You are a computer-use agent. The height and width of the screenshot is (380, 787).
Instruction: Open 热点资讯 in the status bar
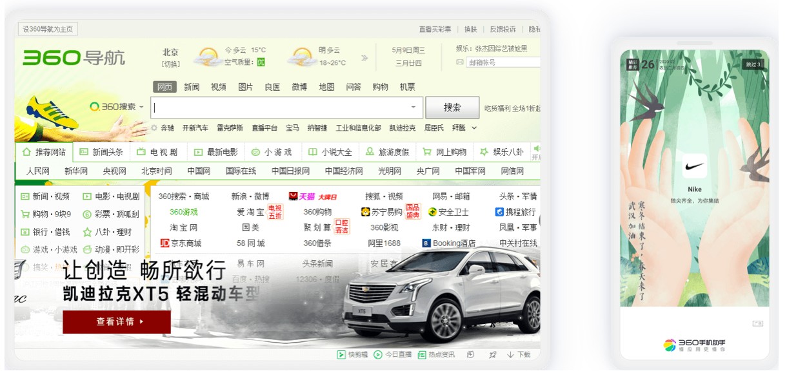click(436, 354)
